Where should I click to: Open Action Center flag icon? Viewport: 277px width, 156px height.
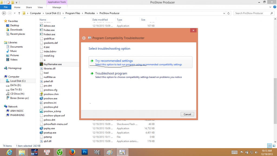[242, 152]
